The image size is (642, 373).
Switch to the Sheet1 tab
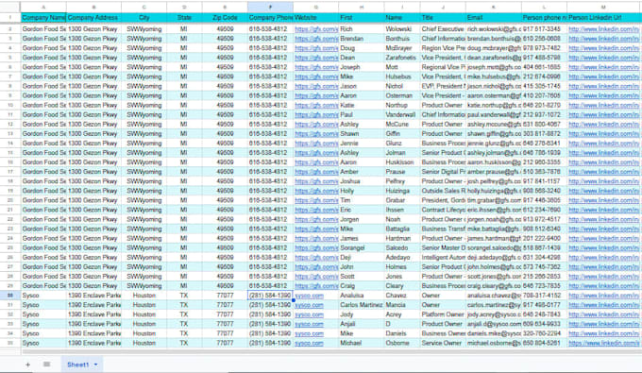pyautogui.click(x=77, y=365)
